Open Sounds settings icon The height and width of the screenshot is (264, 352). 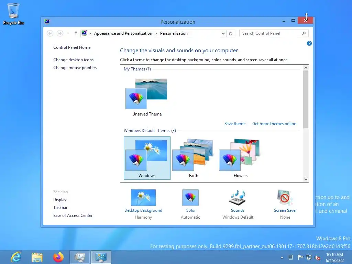coord(238,198)
